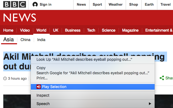
Task: Open the Video navigation tab
Action: click(25, 30)
